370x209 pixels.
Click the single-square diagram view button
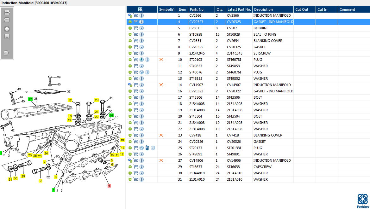click(7, 36)
